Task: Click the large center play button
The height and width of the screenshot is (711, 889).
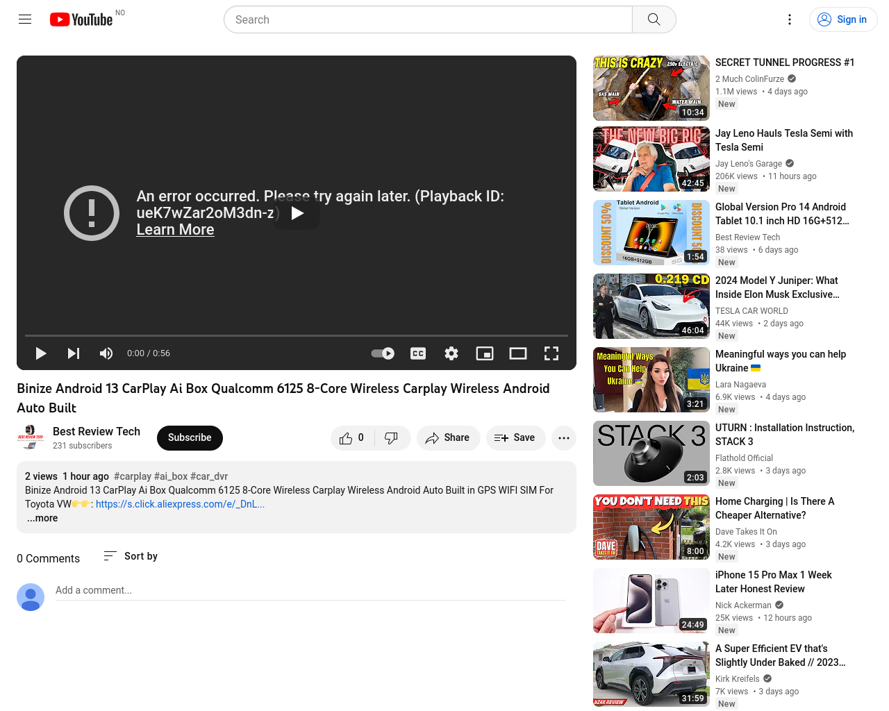Action: (x=297, y=213)
